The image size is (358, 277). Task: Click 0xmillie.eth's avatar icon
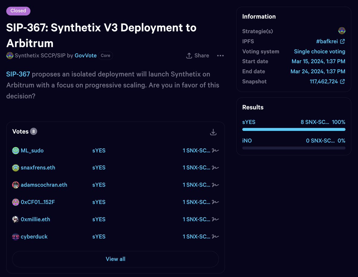click(x=16, y=219)
